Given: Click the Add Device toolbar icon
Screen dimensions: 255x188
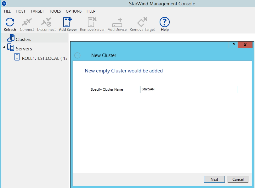Looking at the screenshot, I should pos(117,24).
